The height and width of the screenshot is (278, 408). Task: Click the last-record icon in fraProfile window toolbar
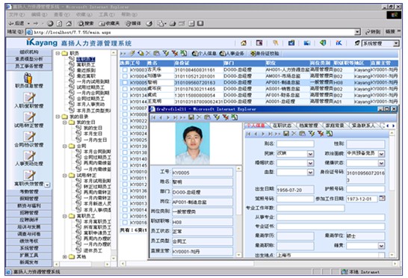pos(175,117)
